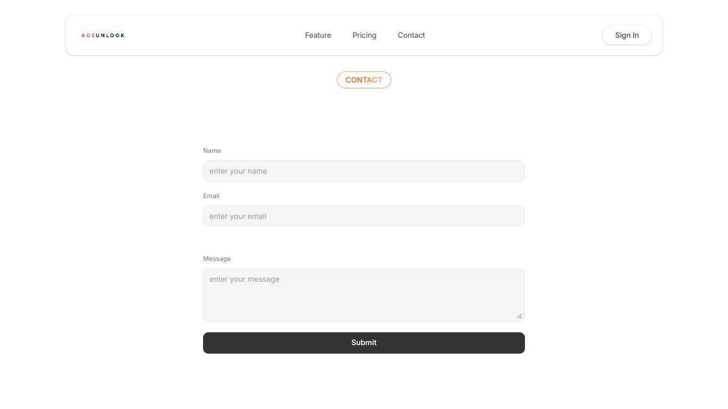
Task: Focus the name input field
Action: click(x=364, y=171)
